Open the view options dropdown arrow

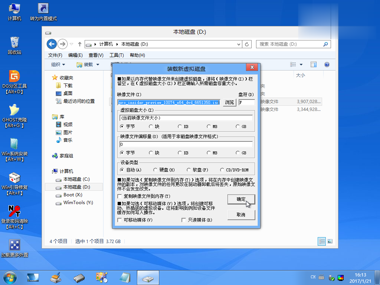click(301, 65)
